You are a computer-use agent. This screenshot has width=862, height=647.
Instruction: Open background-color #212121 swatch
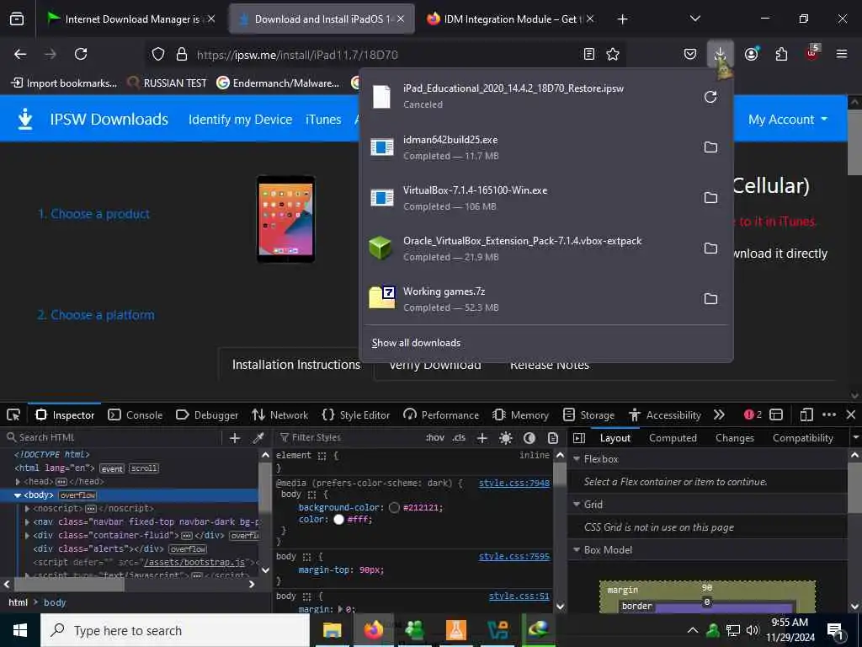point(394,508)
